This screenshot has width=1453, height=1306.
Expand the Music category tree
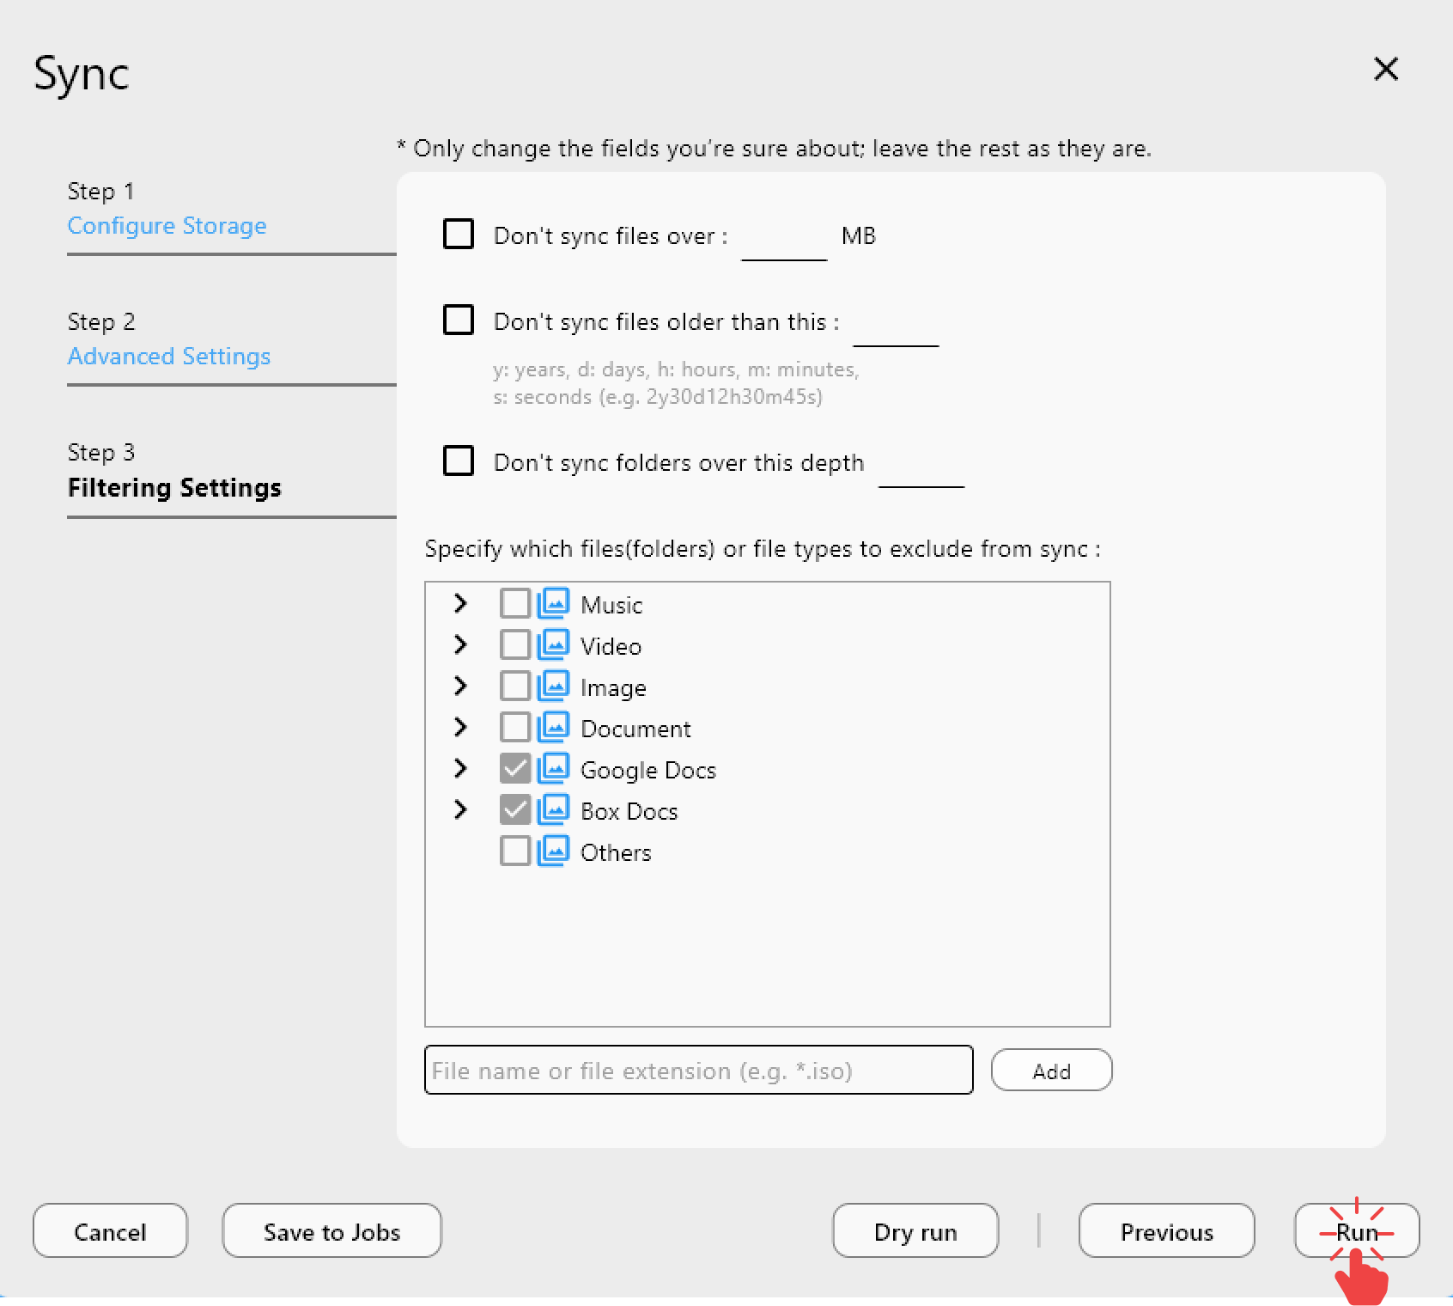pos(461,603)
